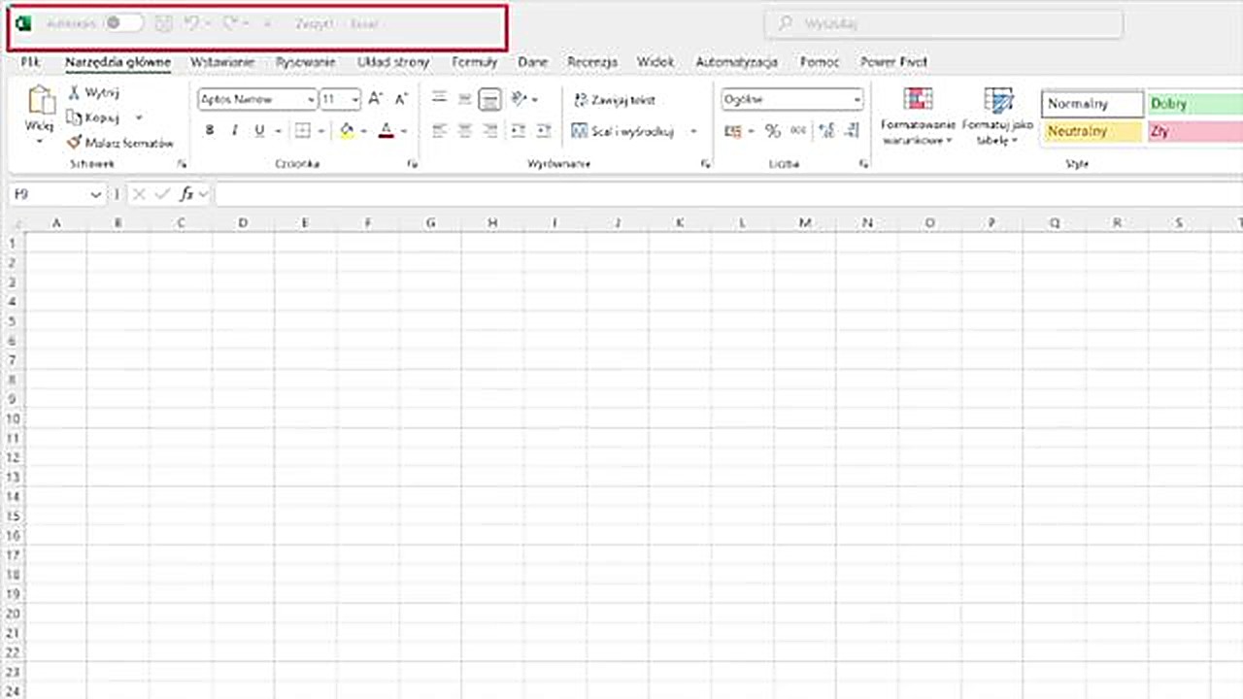This screenshot has width=1243, height=699.
Task: Enable Wrap Text (Zawijaj tekst)
Action: click(x=614, y=100)
